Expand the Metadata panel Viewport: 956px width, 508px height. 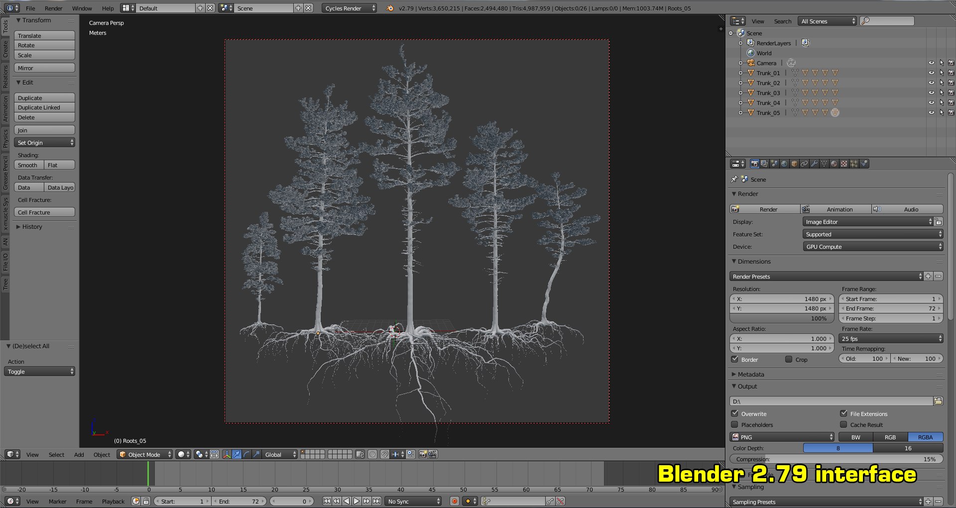point(751,374)
